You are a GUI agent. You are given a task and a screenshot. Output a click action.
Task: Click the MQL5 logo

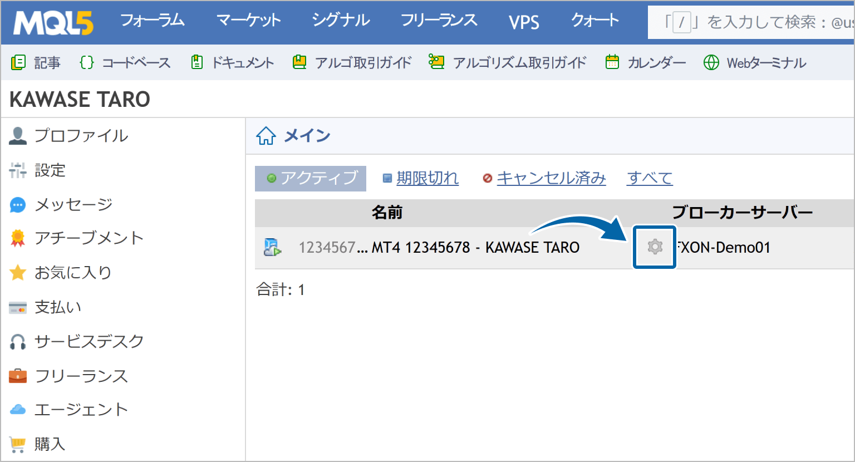53,22
